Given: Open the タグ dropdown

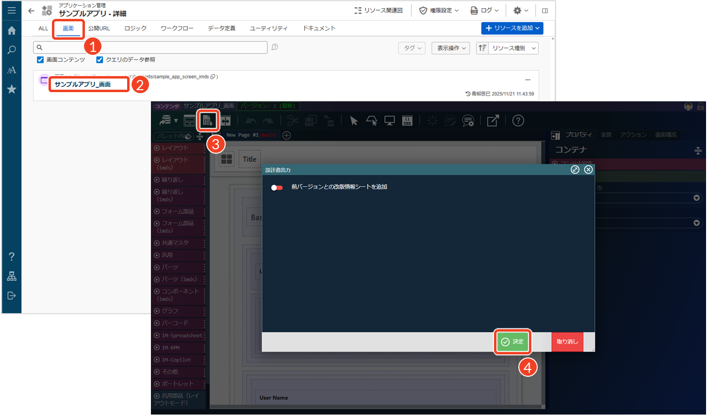Looking at the screenshot, I should (x=412, y=48).
